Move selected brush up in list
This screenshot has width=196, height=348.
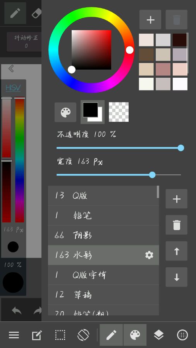coord(177,251)
